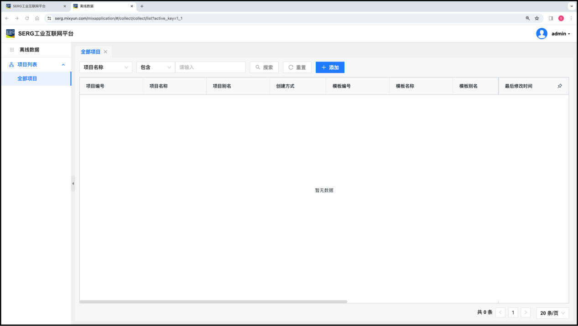The image size is (578, 326).
Task: Click the 请输入 search text field
Action: (x=210, y=67)
